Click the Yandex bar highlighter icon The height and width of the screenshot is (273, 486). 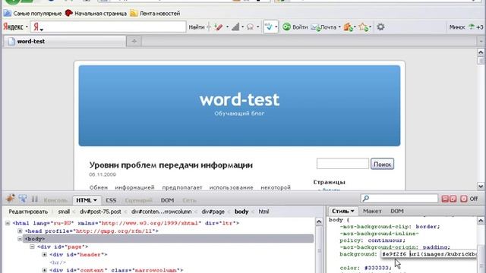click(219, 27)
